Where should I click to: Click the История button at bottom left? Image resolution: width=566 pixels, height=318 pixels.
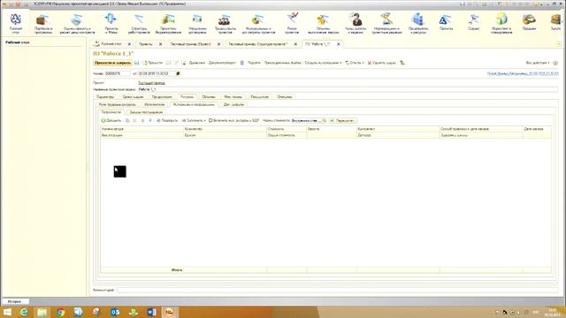(x=15, y=301)
